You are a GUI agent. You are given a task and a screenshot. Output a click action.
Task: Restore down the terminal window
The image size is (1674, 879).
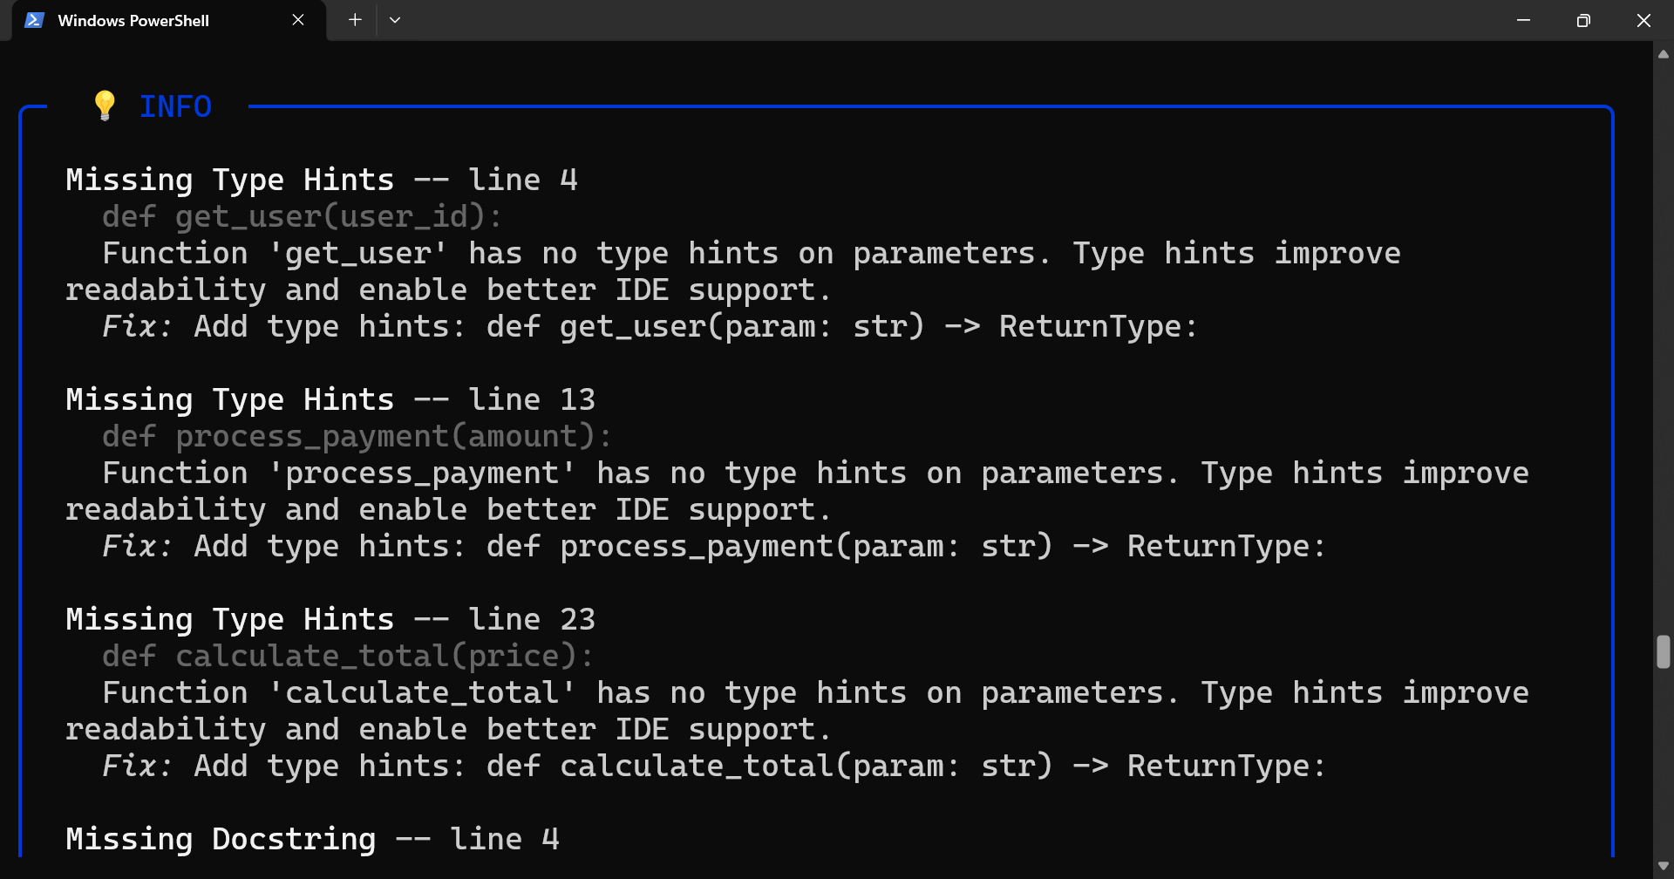(x=1583, y=20)
